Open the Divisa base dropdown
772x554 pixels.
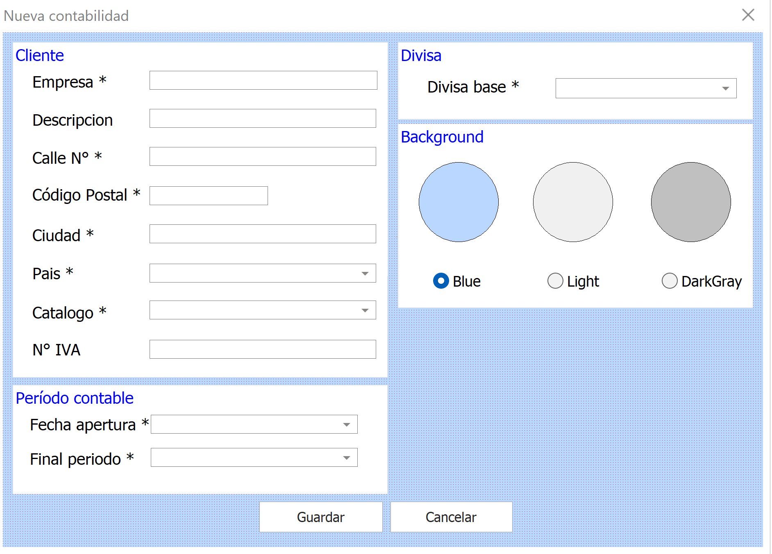pyautogui.click(x=725, y=88)
